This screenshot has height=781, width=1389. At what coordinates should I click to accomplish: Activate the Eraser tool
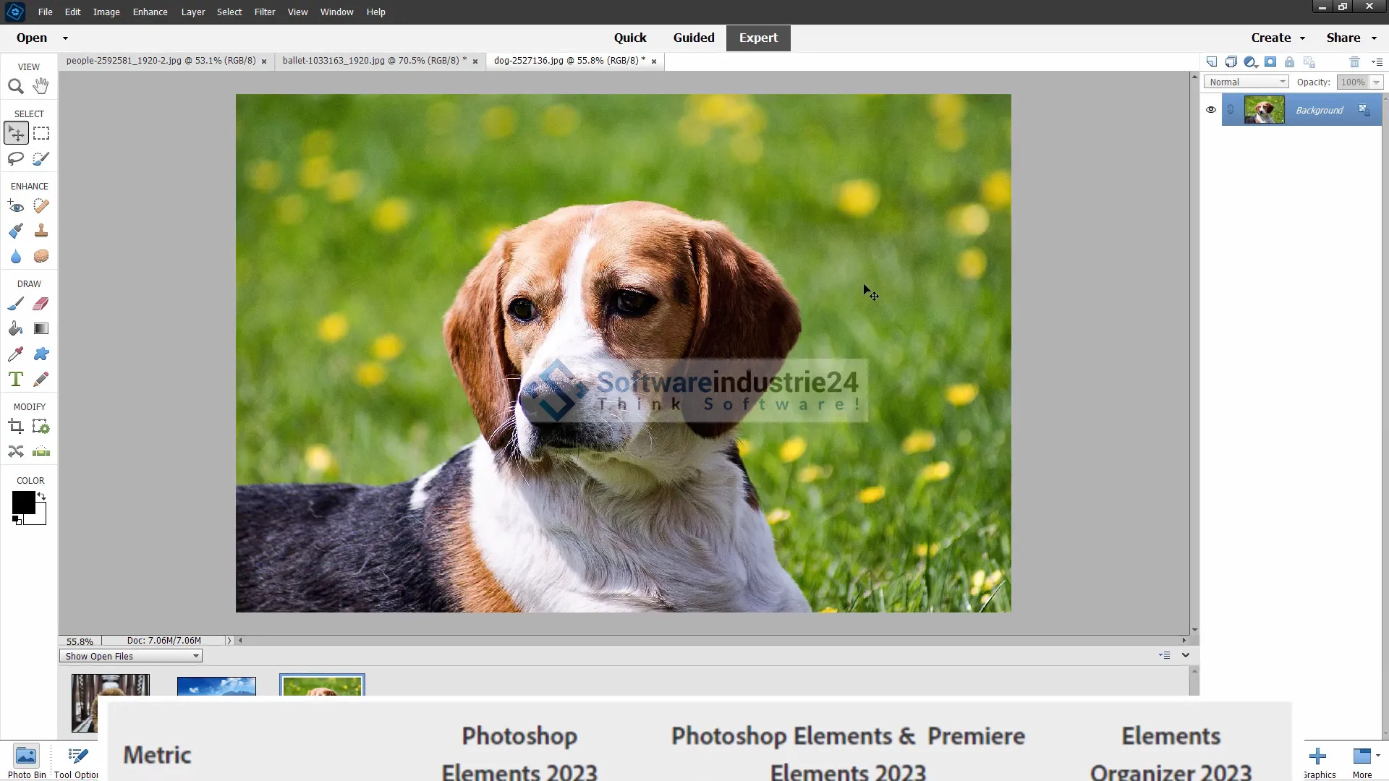point(41,304)
